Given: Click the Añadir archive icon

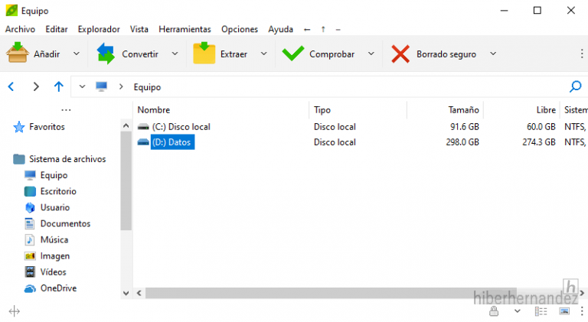Looking at the screenshot, I should coord(18,54).
